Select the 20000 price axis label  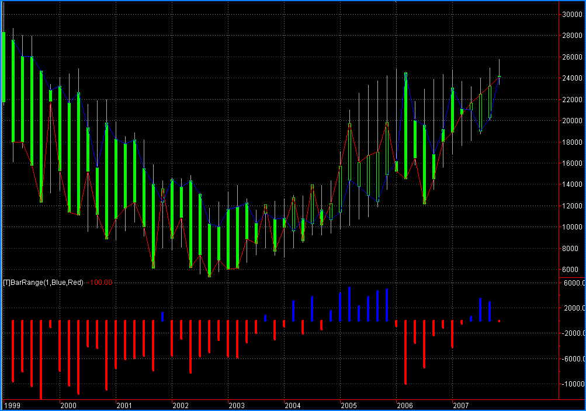pyautogui.click(x=572, y=121)
